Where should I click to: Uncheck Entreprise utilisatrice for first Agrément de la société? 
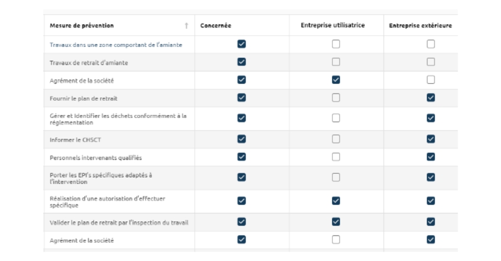click(336, 80)
